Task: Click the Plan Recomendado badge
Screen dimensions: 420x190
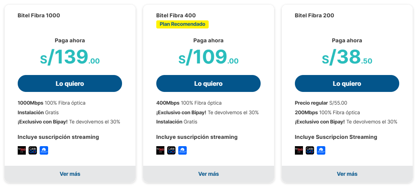Action: 182,24
